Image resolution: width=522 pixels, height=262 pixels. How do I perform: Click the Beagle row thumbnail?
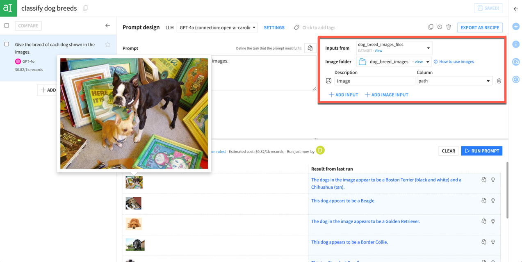click(134, 203)
